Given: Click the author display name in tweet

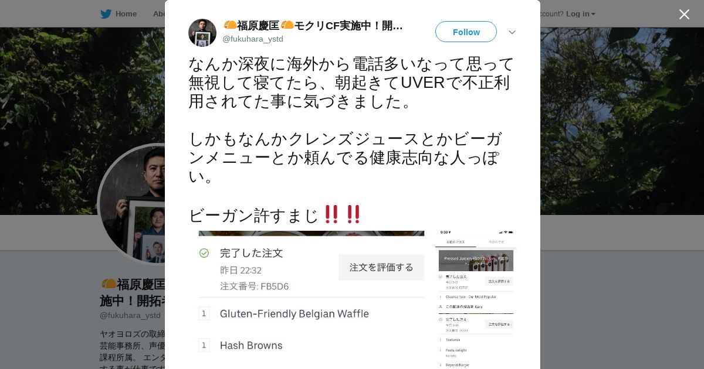Looking at the screenshot, I should [313, 26].
